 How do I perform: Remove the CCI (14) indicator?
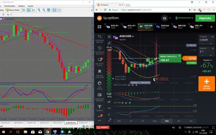pyautogui.click(x=130, y=103)
